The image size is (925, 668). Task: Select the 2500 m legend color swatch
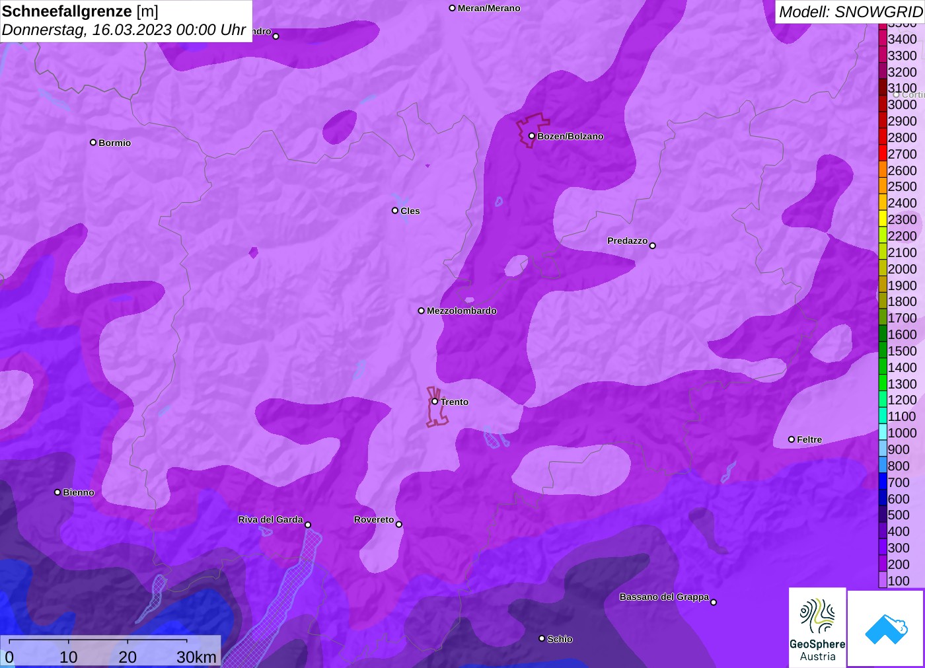pos(883,186)
